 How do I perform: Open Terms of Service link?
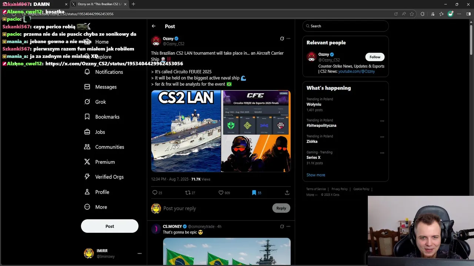click(316, 189)
